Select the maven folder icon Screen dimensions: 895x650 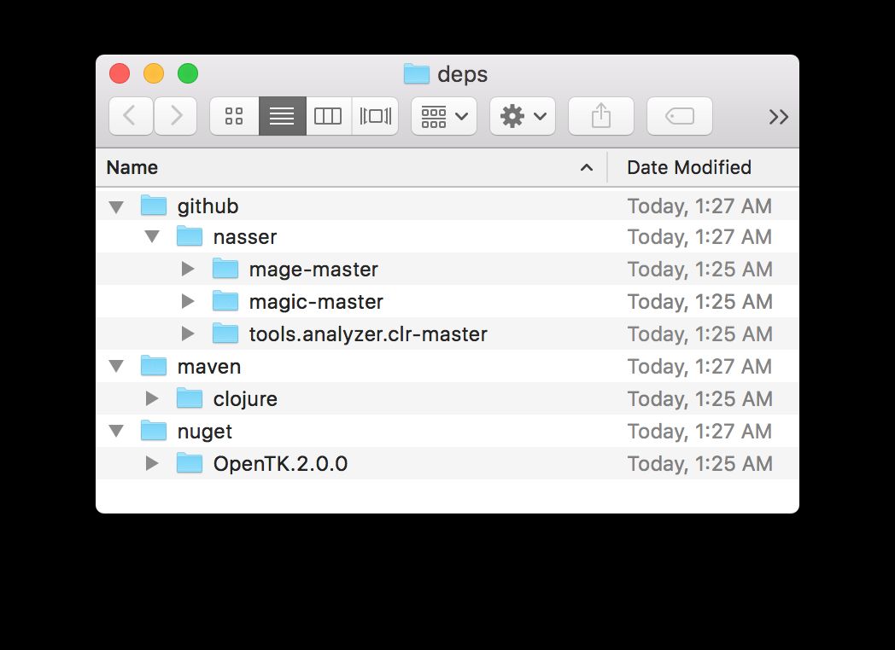click(x=154, y=365)
